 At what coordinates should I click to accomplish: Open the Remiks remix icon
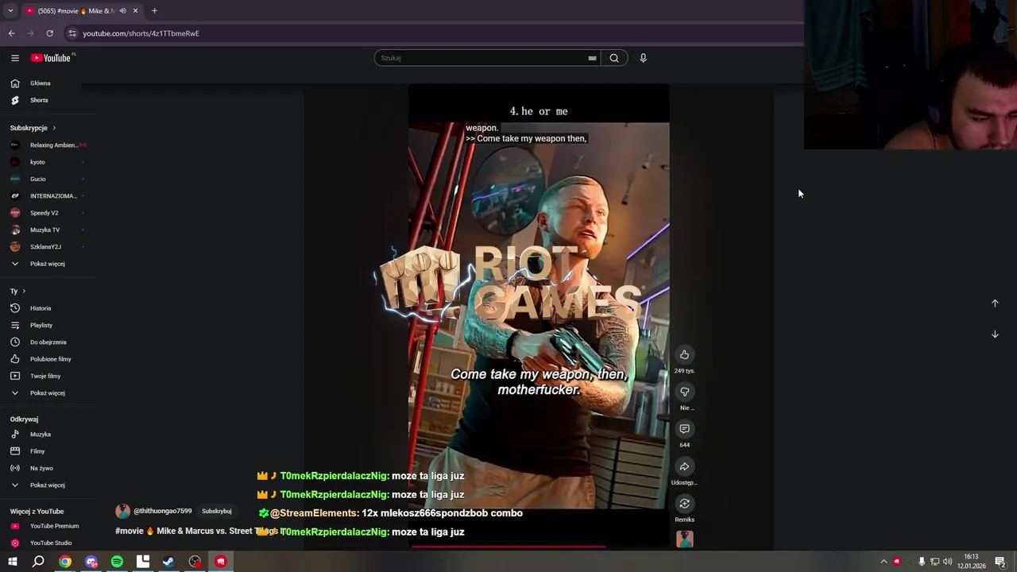click(684, 504)
